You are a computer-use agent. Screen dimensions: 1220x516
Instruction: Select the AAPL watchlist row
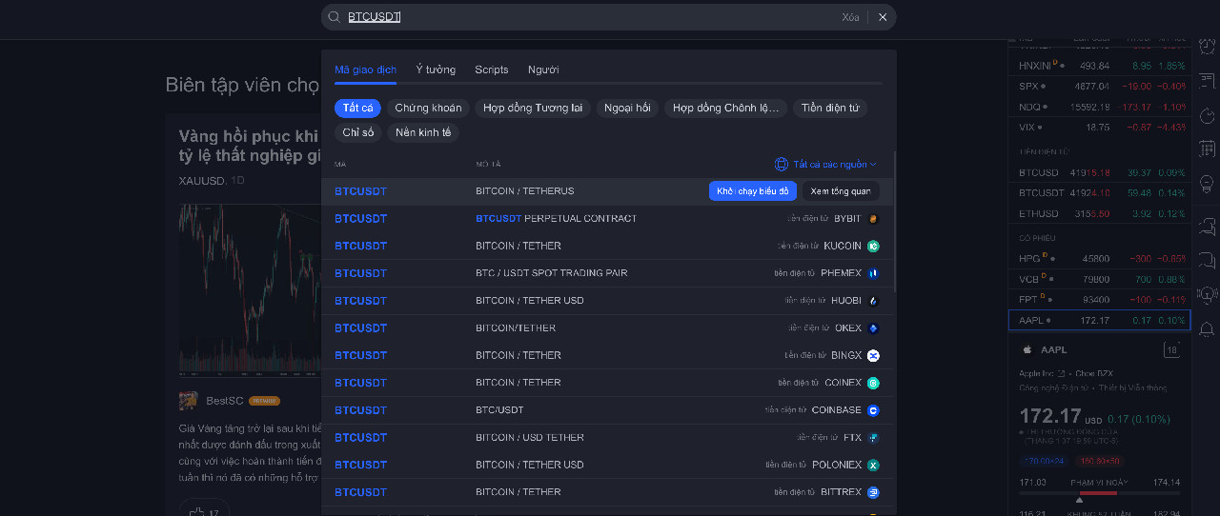1100,320
